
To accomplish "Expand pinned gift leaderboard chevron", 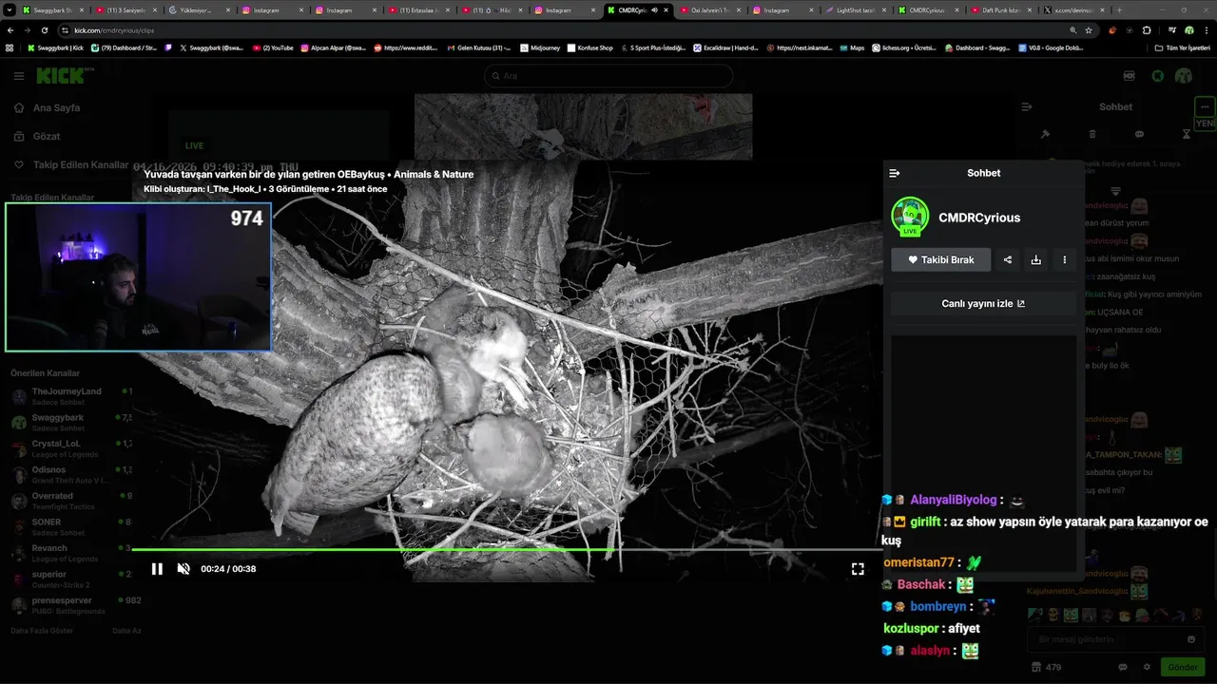I will click(x=1115, y=191).
